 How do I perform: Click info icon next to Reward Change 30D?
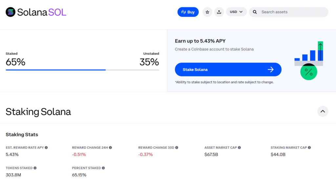point(177,148)
